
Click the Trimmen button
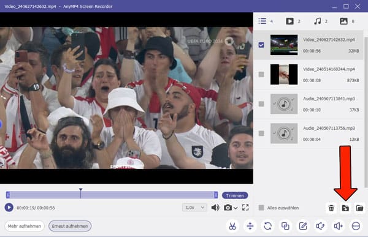(x=235, y=195)
